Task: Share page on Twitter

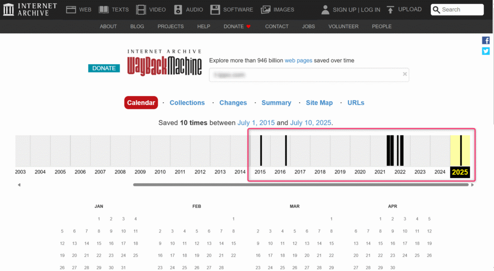Action: [486, 51]
